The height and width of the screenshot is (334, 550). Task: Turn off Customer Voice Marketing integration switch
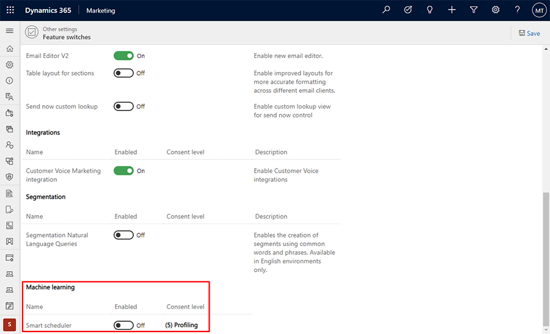pyautogui.click(x=123, y=171)
